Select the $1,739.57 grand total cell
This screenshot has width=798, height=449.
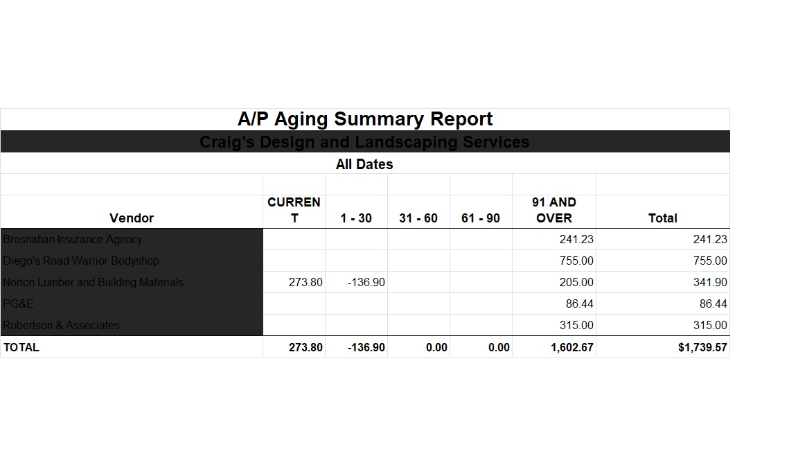(x=702, y=347)
